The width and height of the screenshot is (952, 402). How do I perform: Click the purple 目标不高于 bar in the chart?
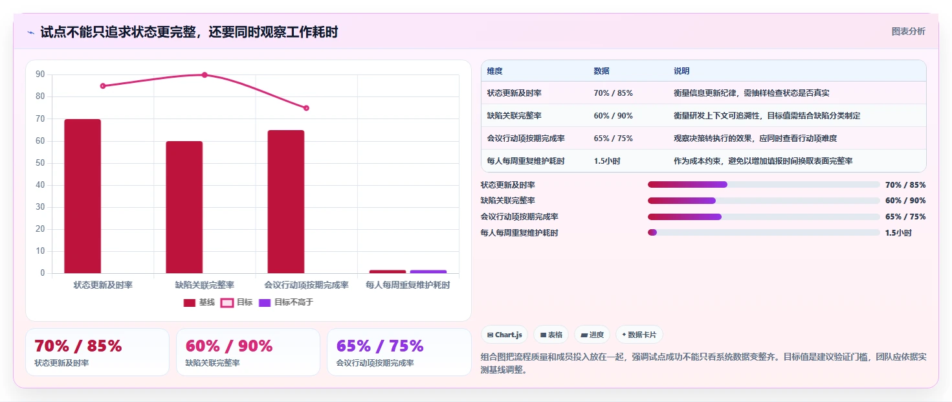click(428, 271)
